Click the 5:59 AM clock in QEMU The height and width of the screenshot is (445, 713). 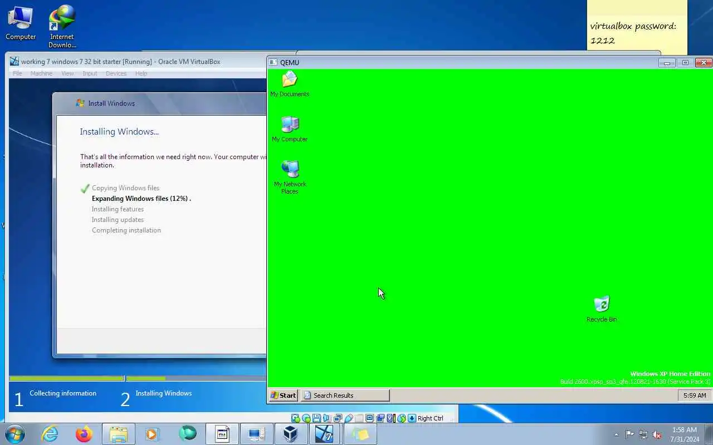(695, 395)
